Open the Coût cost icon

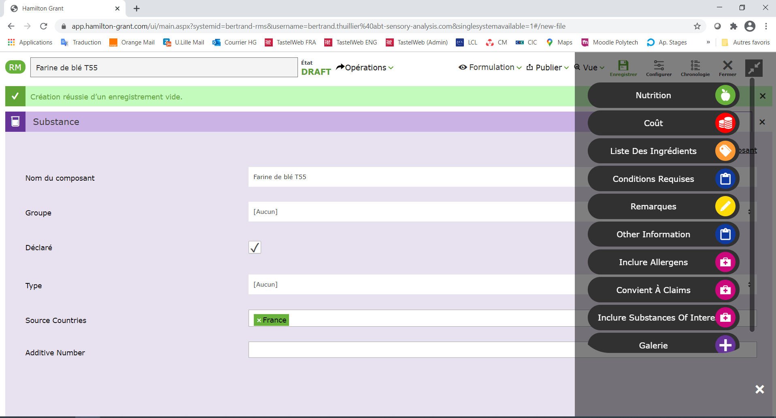[x=725, y=122]
